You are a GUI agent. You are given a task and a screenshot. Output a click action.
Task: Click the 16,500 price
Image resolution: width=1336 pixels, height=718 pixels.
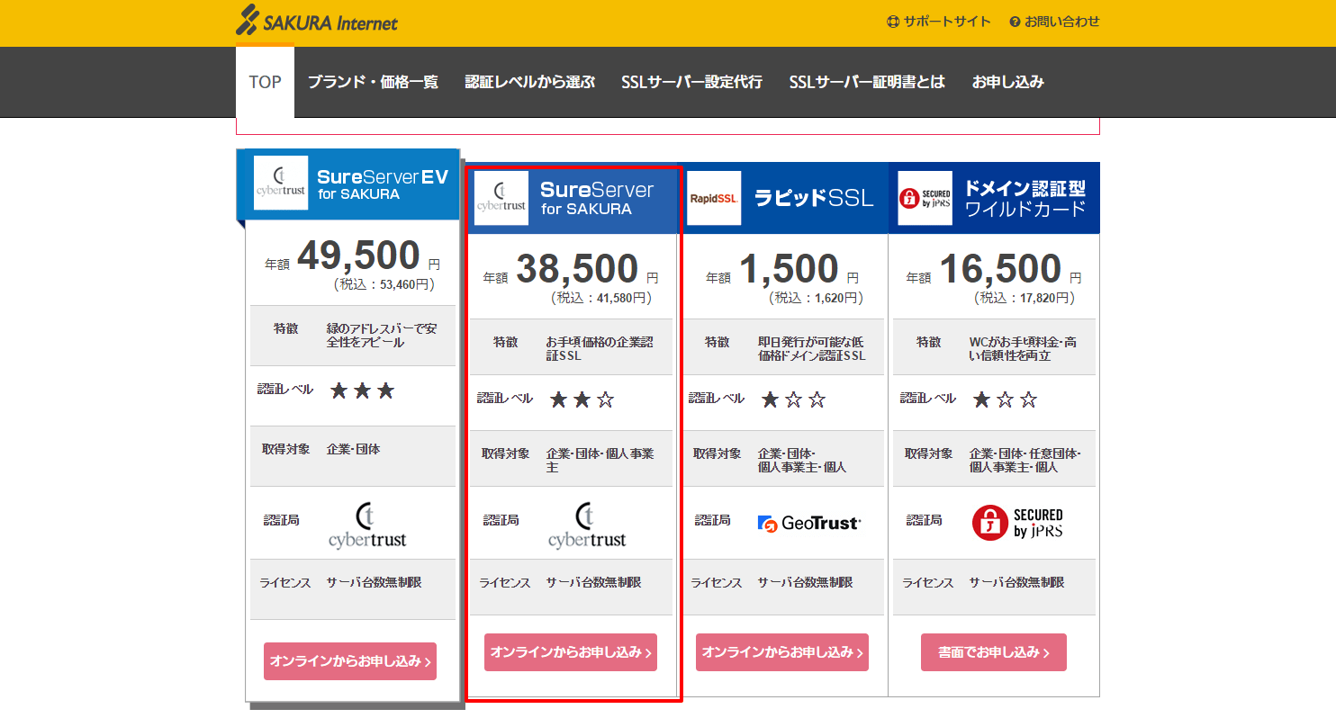click(x=1000, y=269)
